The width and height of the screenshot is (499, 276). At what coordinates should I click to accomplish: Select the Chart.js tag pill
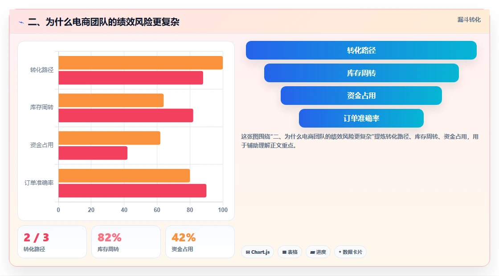click(258, 252)
